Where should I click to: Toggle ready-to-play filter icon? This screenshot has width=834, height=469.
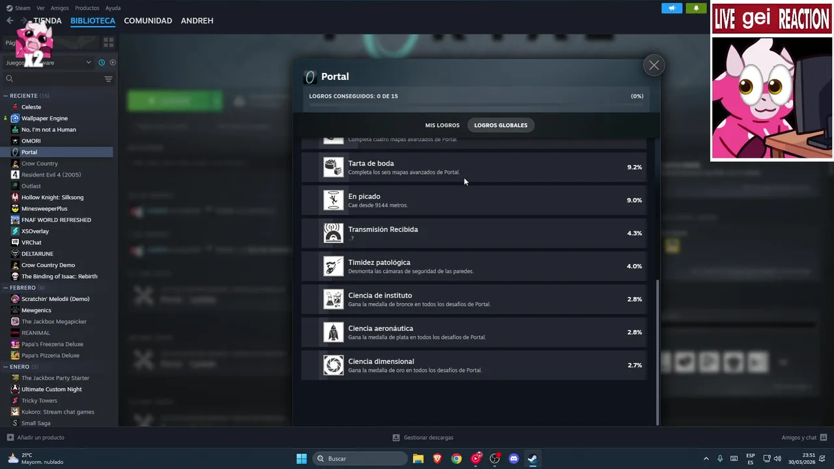pyautogui.click(x=113, y=63)
